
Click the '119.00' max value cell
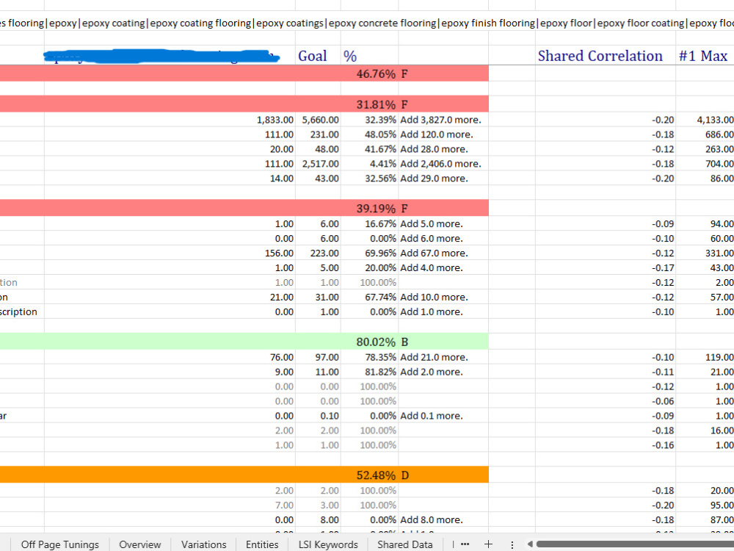point(705,357)
